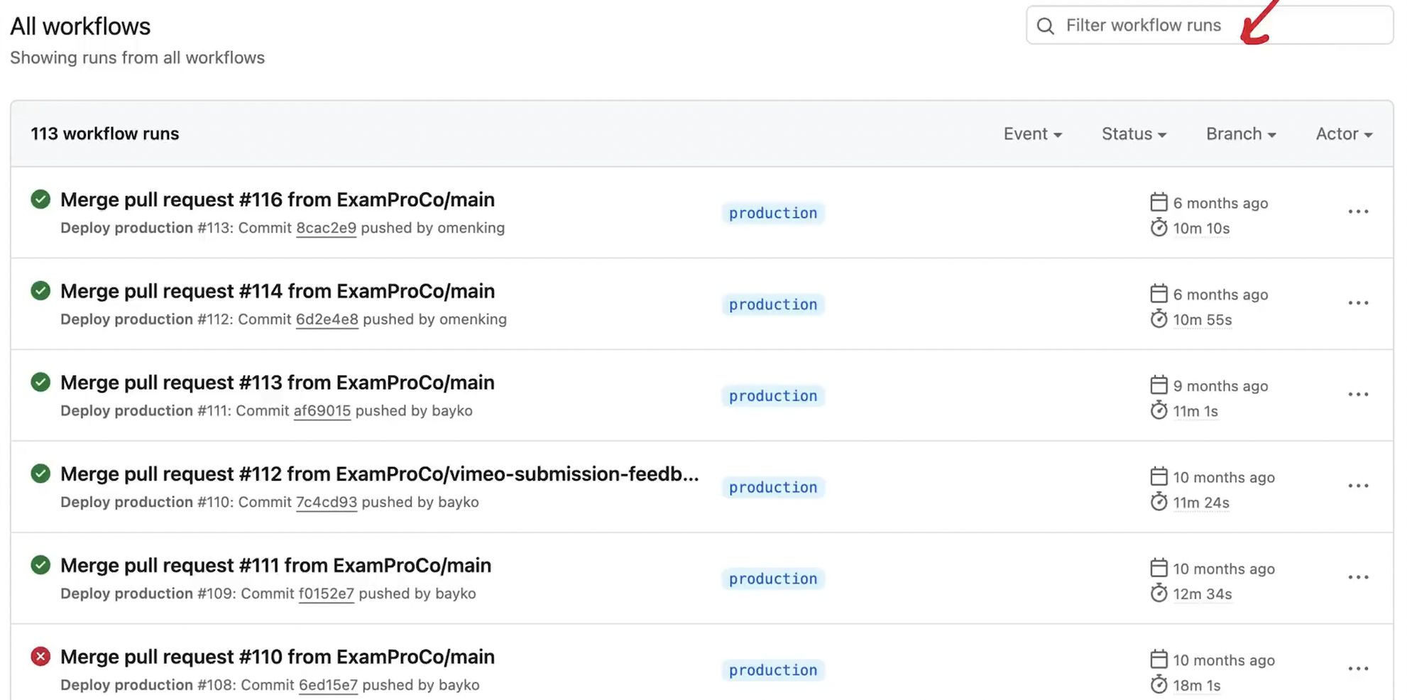Expand the Event filter dropdown
The image size is (1407, 700).
tap(1032, 134)
